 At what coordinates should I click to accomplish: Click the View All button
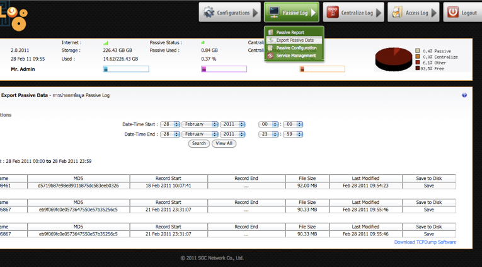[224, 143]
